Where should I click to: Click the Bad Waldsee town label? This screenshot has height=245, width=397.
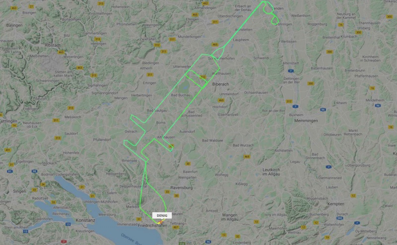click(212, 140)
